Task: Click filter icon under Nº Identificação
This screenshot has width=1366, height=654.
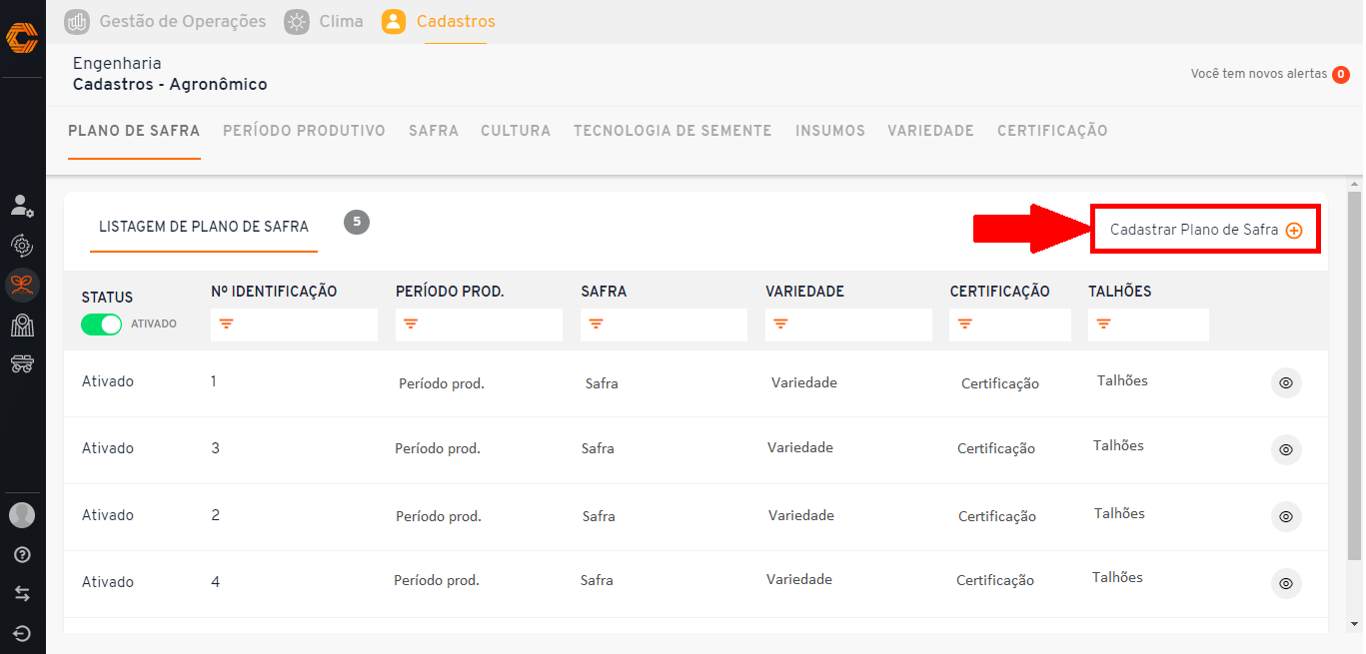Action: pos(227,324)
